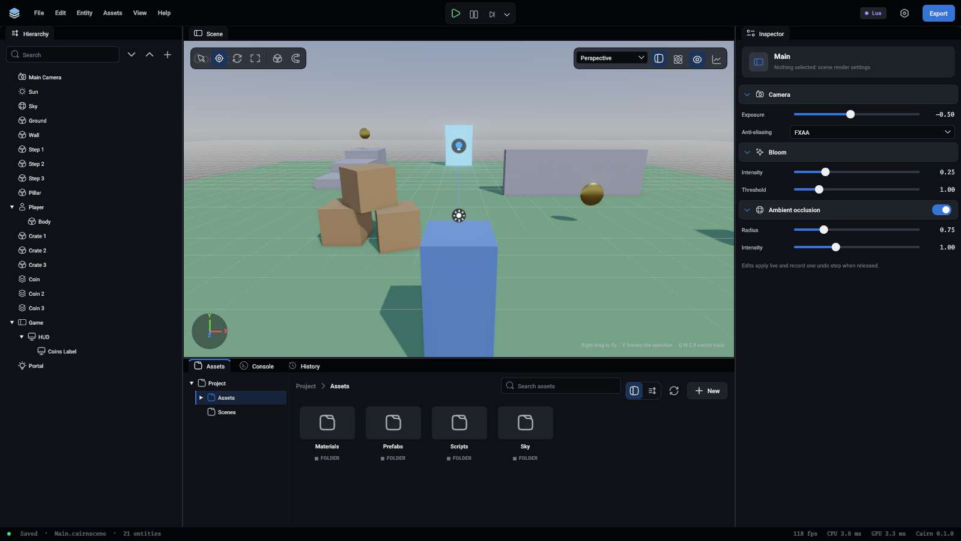
Task: Click the gizmos atom icon in scene view
Action: 678,59
